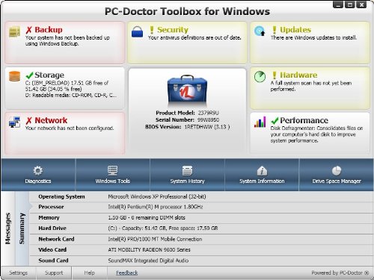Select the System History label
Screen dimensions: 374x280
(x=187, y=181)
